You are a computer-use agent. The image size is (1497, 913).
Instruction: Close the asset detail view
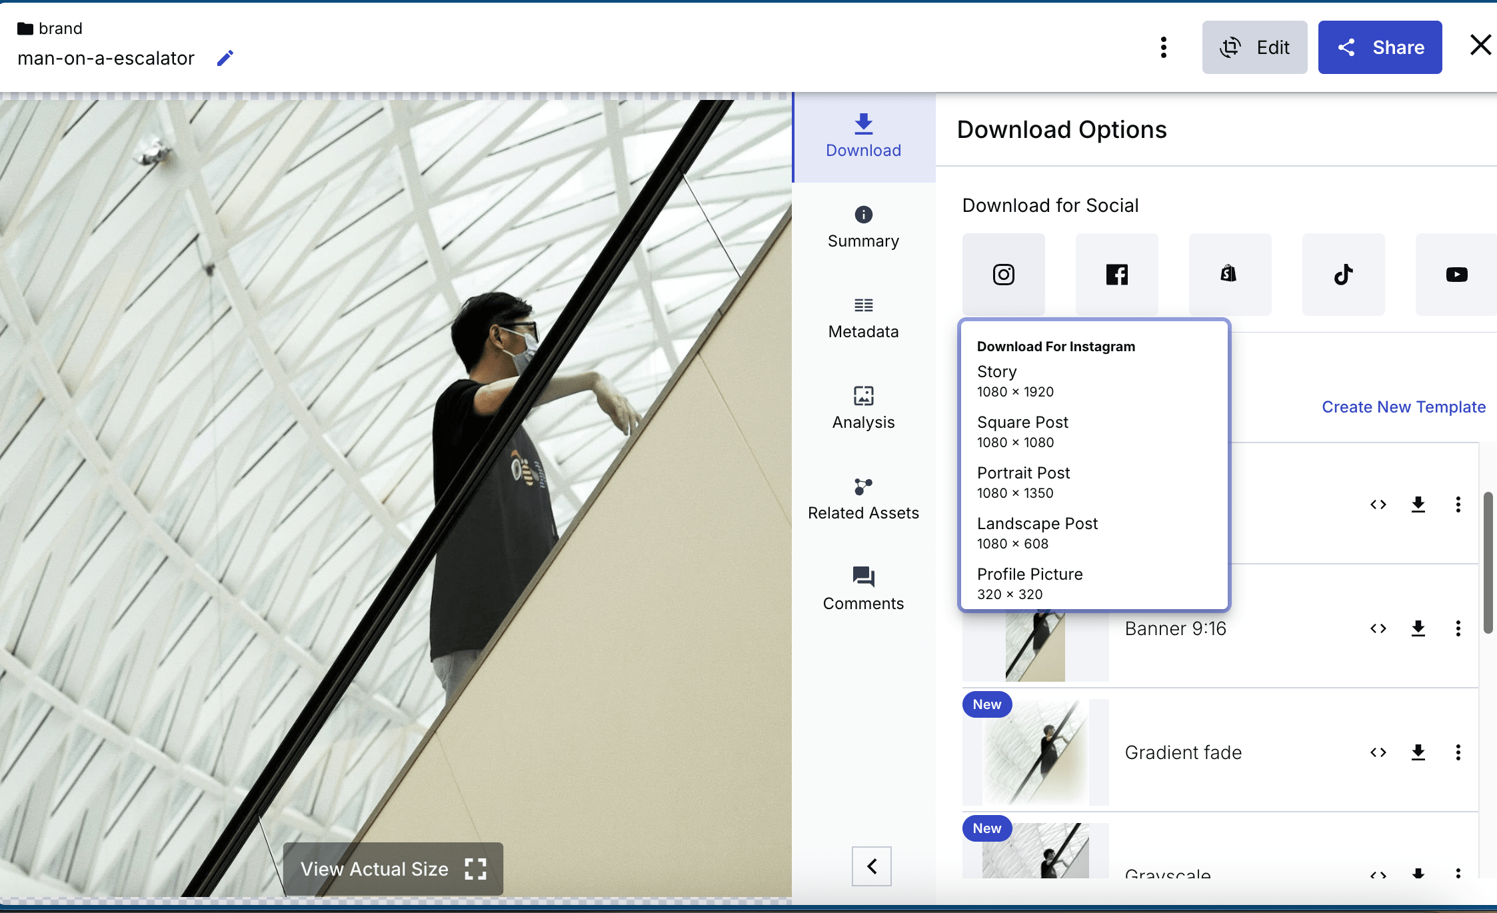[x=1480, y=45]
